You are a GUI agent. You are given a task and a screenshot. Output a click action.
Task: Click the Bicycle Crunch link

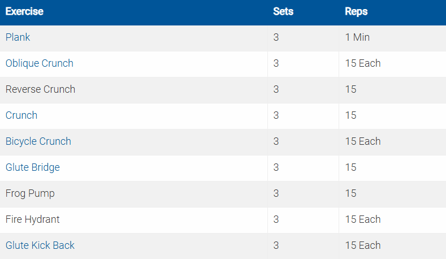(38, 141)
